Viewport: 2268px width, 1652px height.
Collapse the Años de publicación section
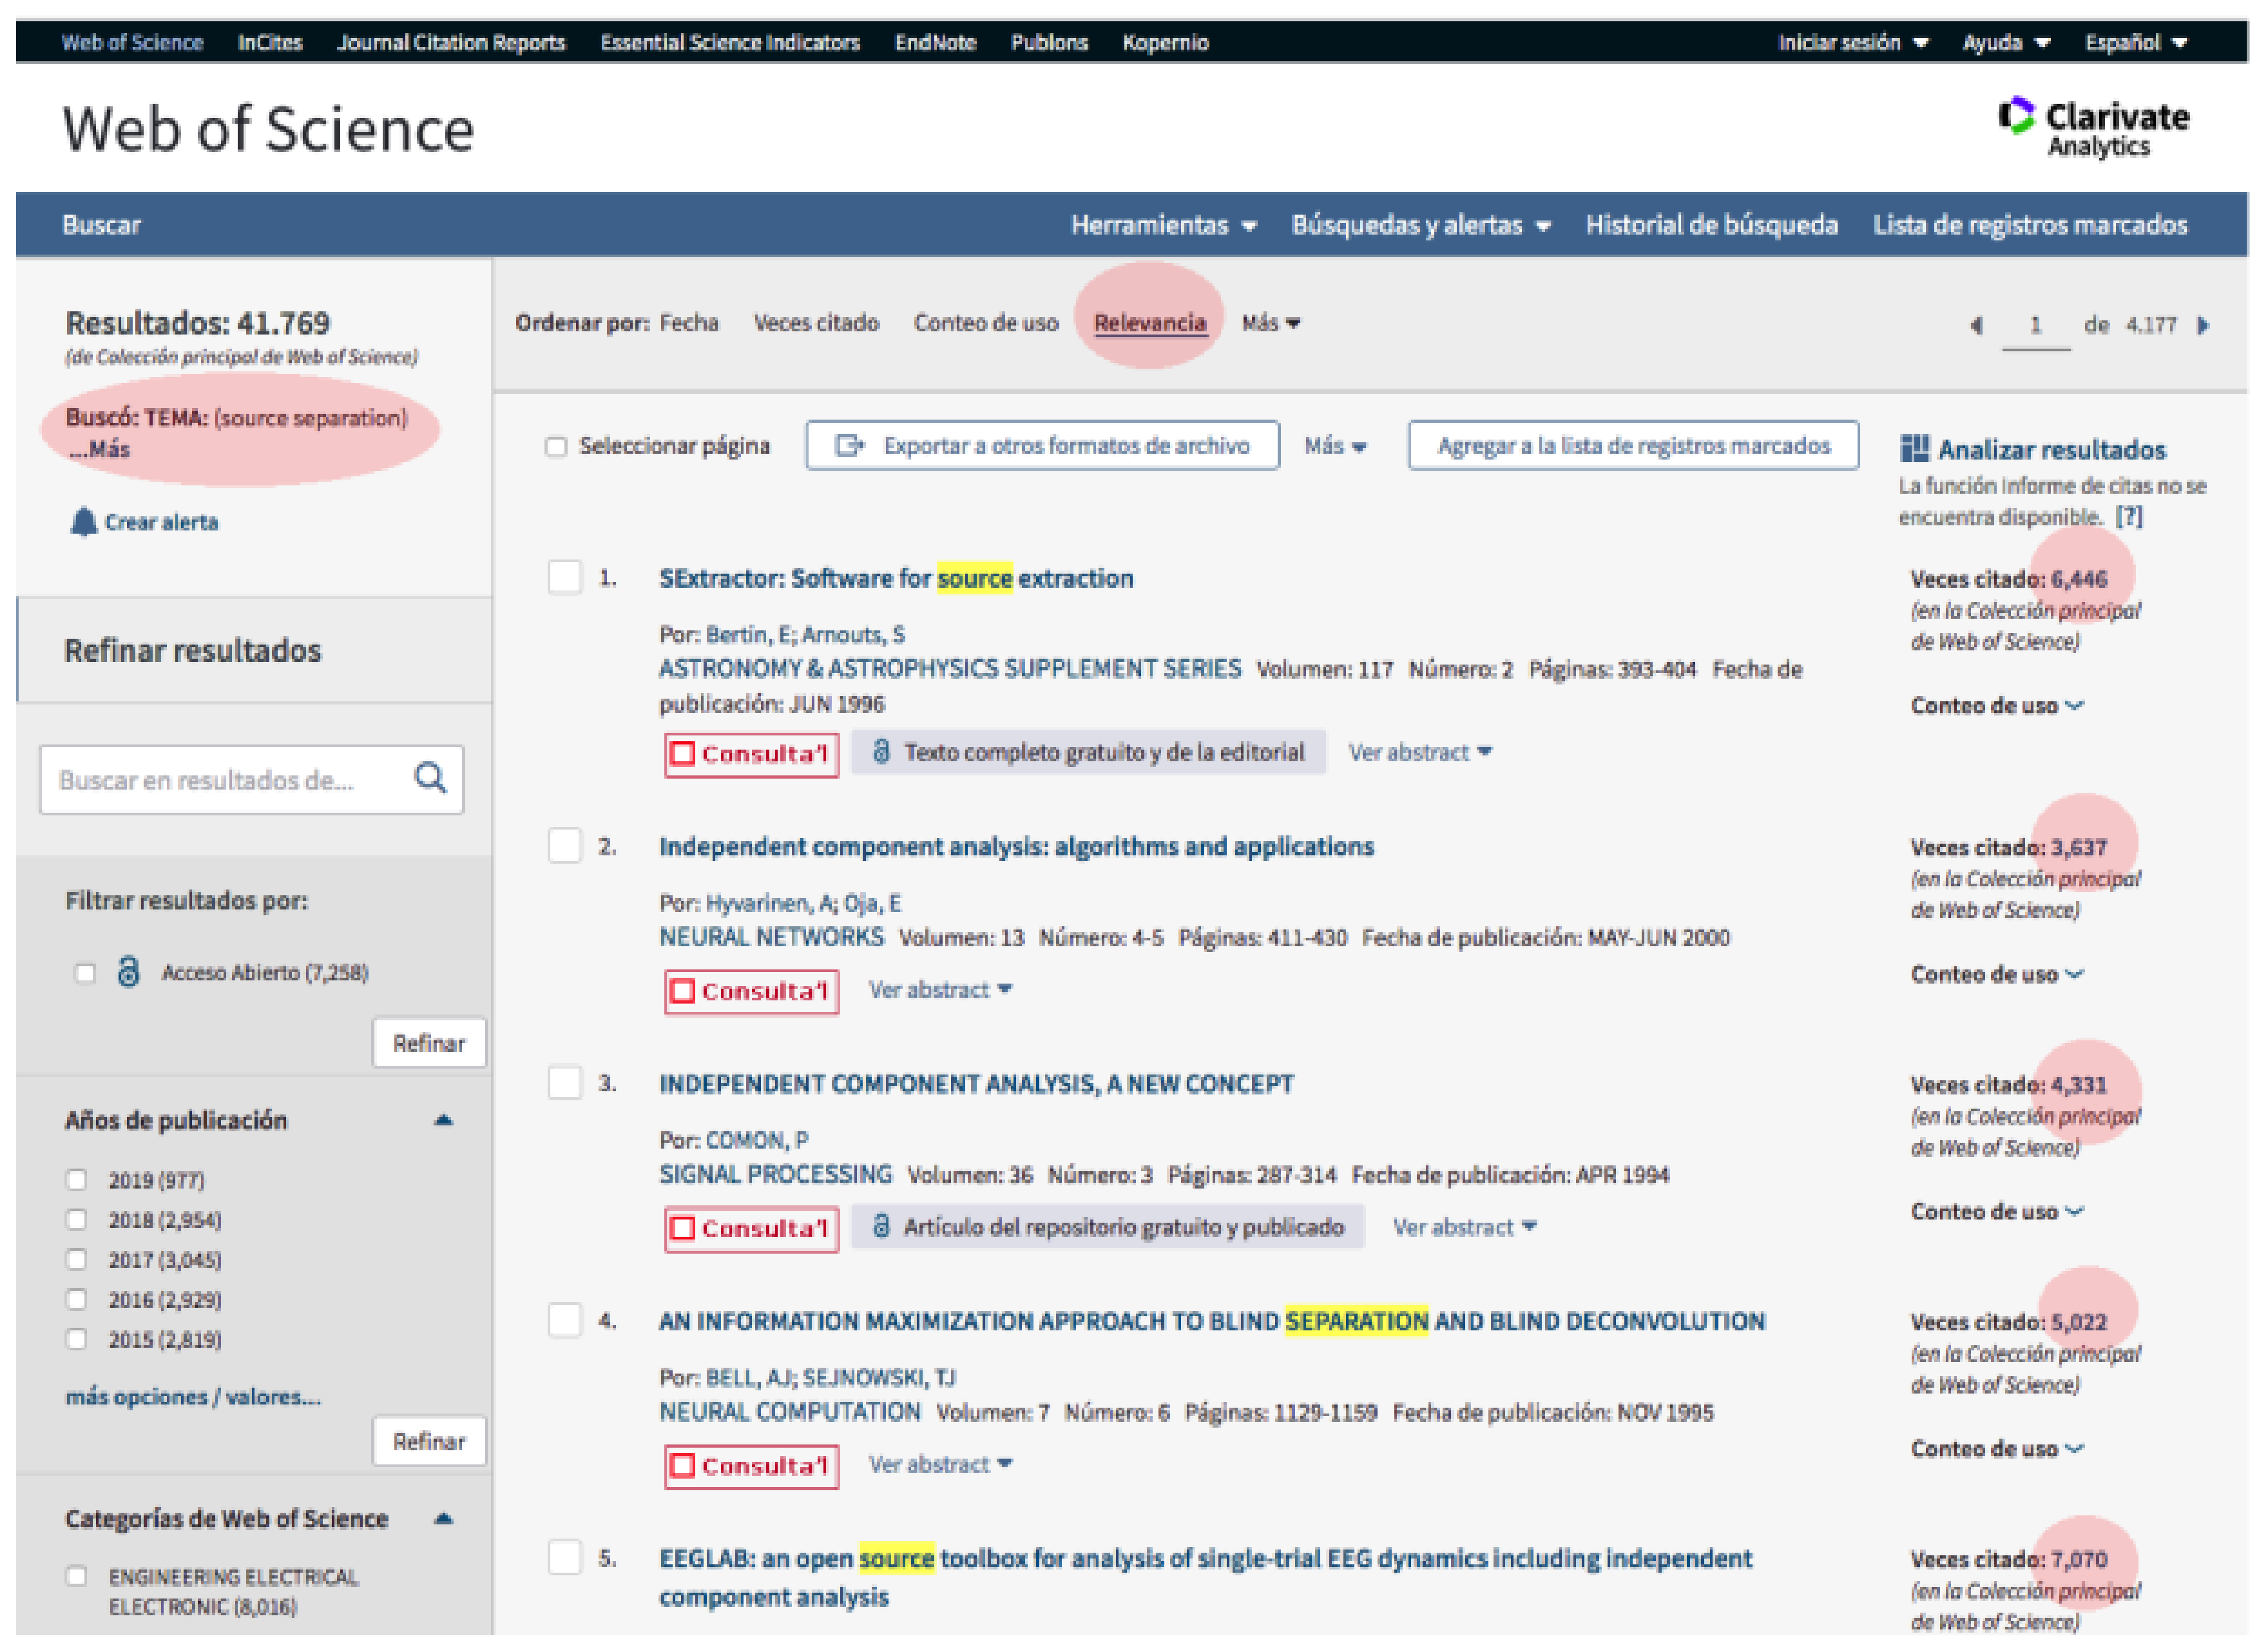pos(443,1120)
